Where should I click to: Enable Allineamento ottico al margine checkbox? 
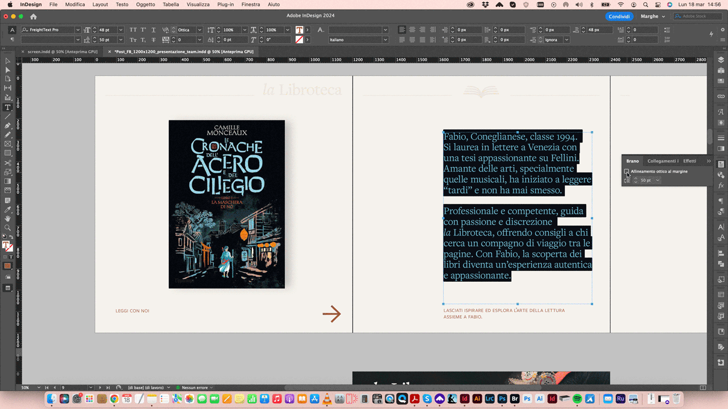[627, 172]
